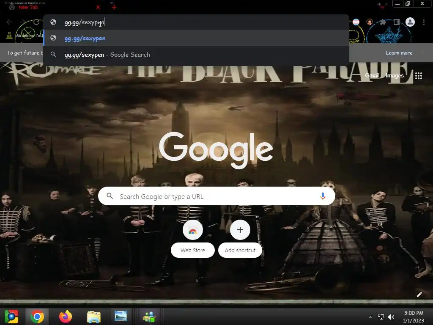Open the volume tray icon
Screen dimensions: 433x325
tap(391, 317)
